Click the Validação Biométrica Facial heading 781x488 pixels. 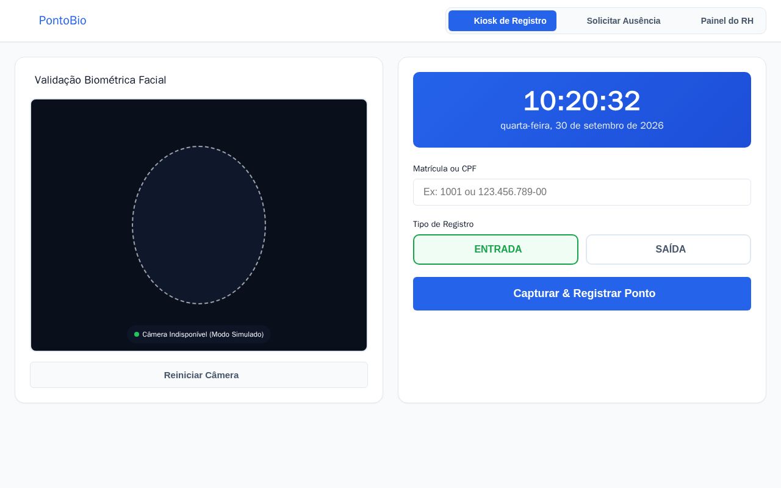[101, 80]
